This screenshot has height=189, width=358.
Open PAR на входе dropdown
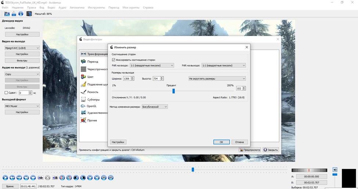point(152,65)
